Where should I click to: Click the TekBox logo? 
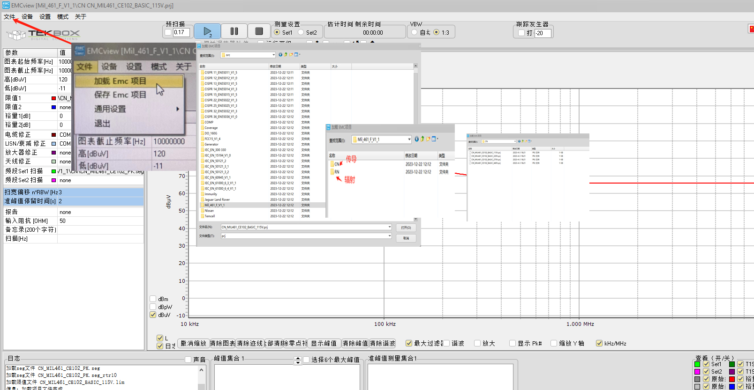pyautogui.click(x=43, y=35)
